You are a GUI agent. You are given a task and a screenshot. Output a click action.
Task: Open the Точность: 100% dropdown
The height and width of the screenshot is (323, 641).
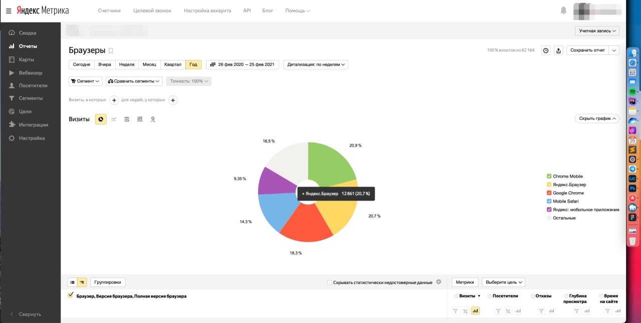[x=189, y=81]
